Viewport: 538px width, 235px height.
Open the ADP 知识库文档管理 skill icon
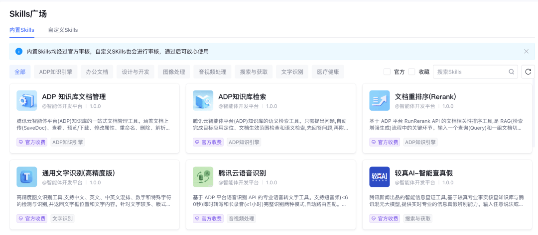point(27,100)
